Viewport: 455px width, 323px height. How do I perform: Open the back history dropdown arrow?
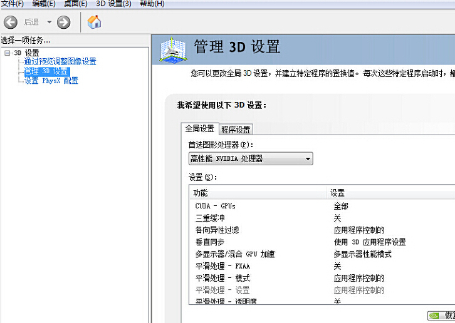[x=50, y=22]
